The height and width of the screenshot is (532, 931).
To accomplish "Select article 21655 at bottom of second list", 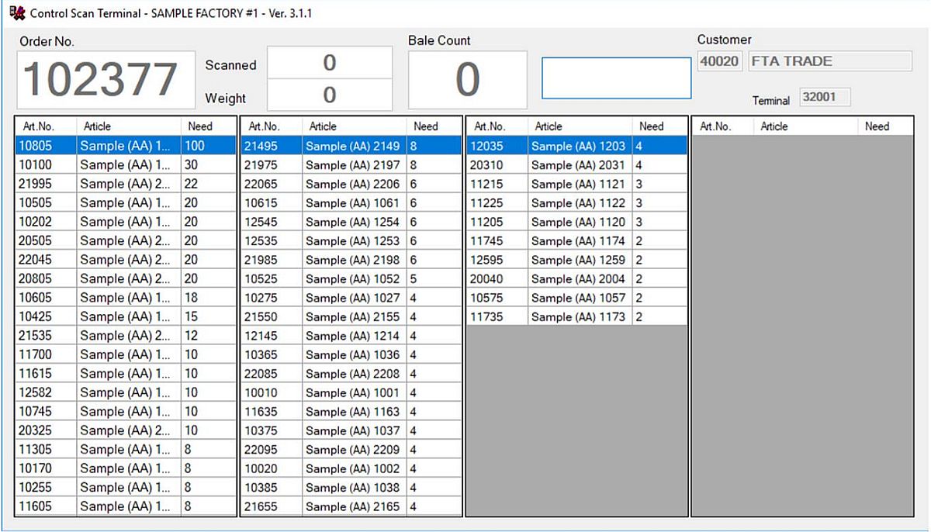I will click(x=351, y=506).
